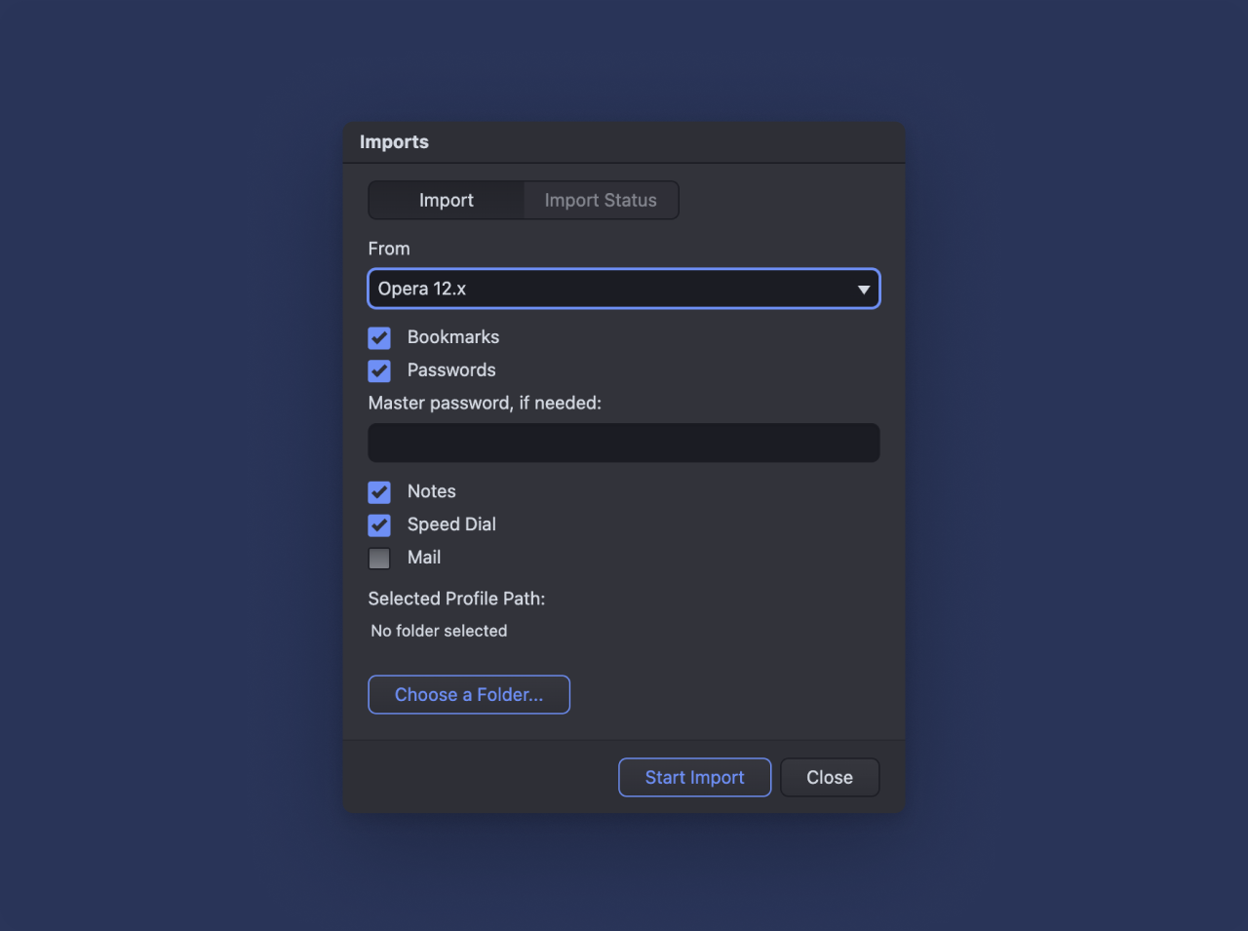Uncheck the Passwords checkbox
Image resolution: width=1248 pixels, height=931 pixels.
point(379,370)
